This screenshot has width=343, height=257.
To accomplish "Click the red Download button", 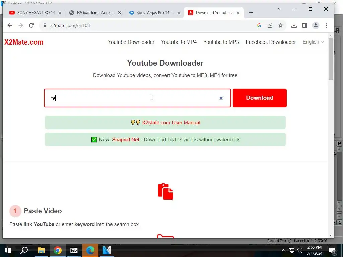I will [x=260, y=98].
